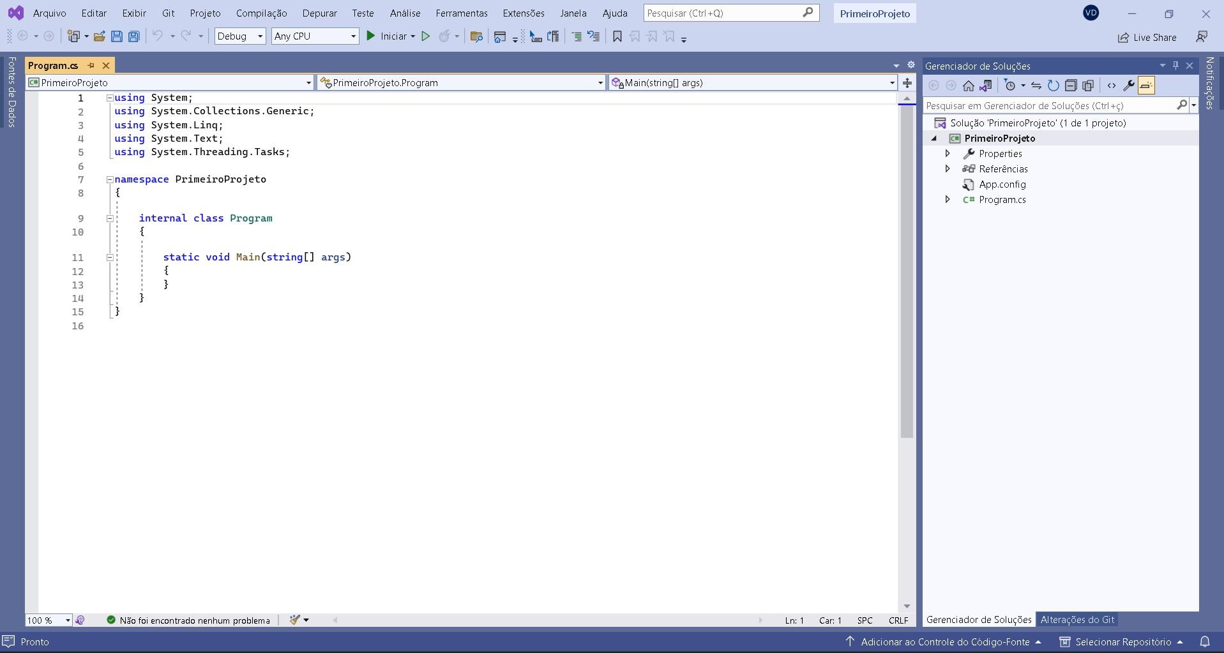Comment out selected lines icon
This screenshot has width=1224, height=653.
[576, 36]
